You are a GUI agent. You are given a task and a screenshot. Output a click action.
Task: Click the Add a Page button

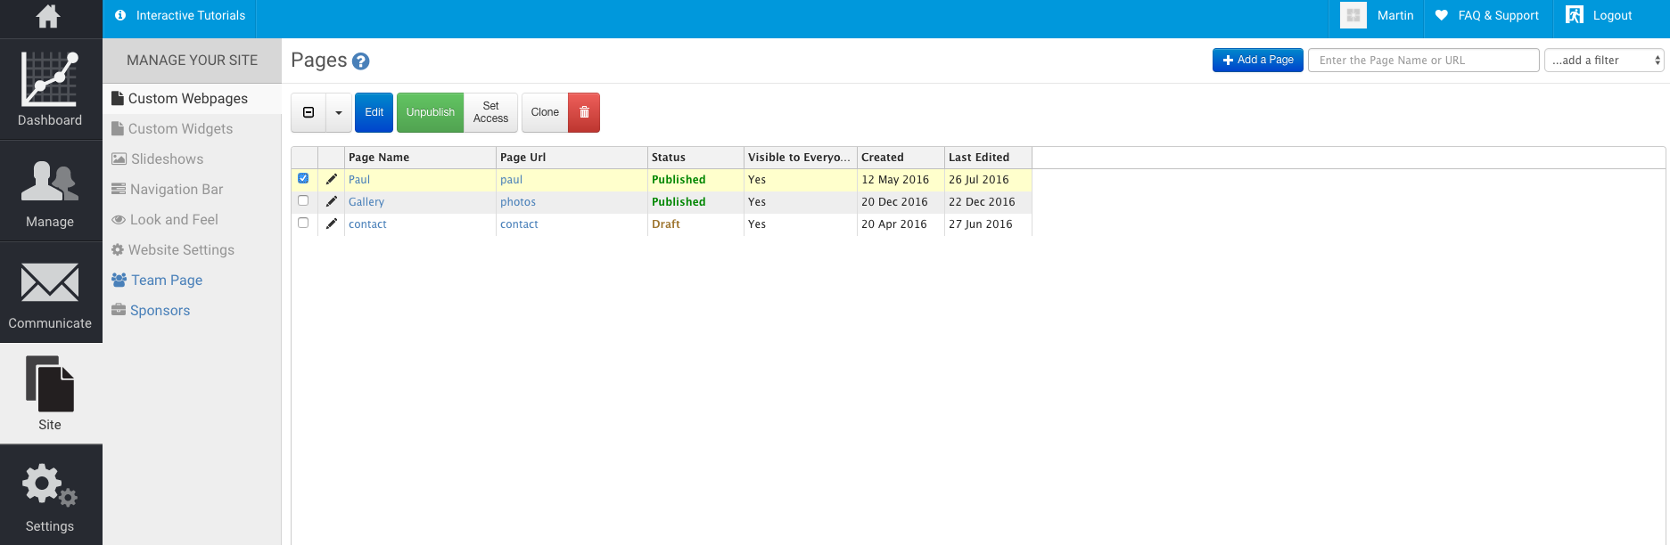(x=1257, y=61)
